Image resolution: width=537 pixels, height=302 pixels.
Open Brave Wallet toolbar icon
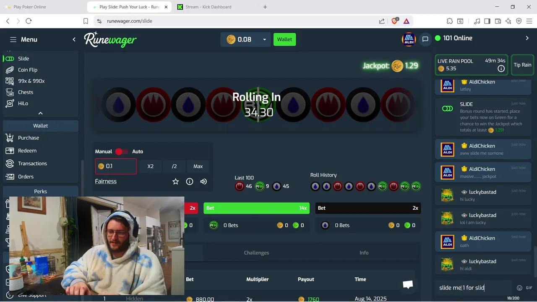(x=498, y=21)
